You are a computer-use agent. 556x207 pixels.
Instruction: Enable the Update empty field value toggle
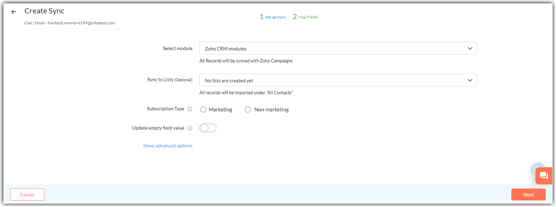pos(208,128)
